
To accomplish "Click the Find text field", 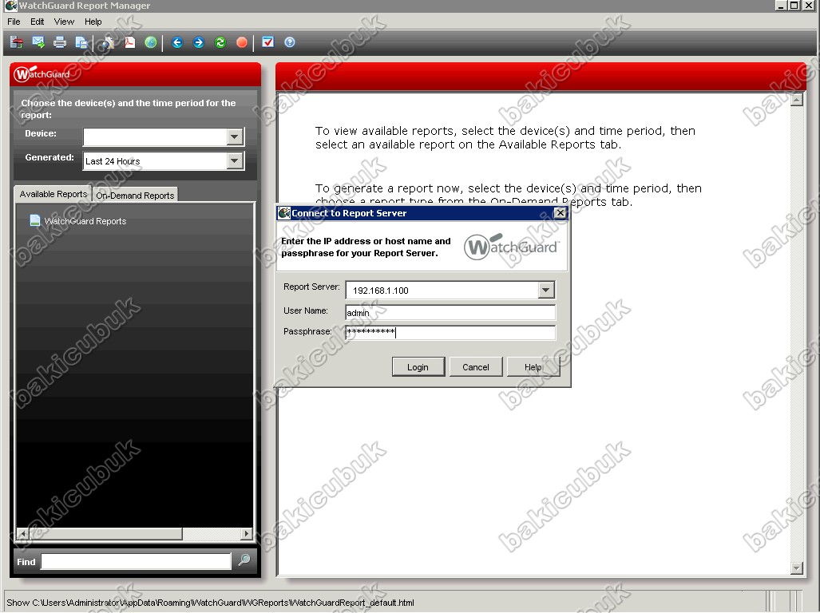I will 136,561.
